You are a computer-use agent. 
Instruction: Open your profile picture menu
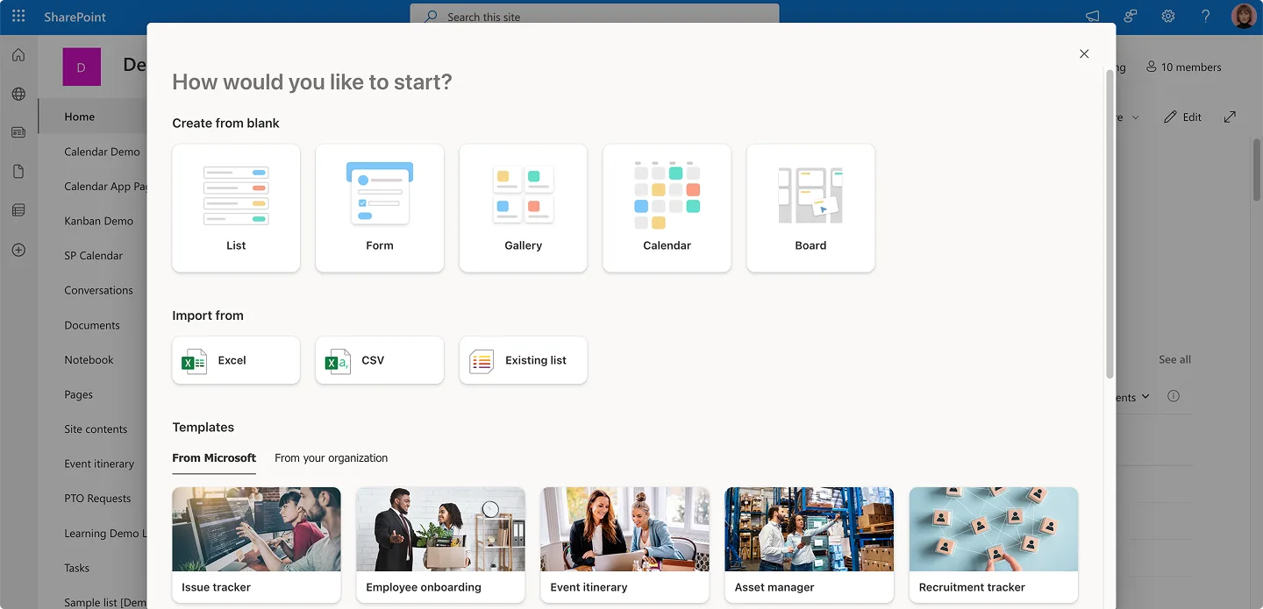pyautogui.click(x=1243, y=15)
